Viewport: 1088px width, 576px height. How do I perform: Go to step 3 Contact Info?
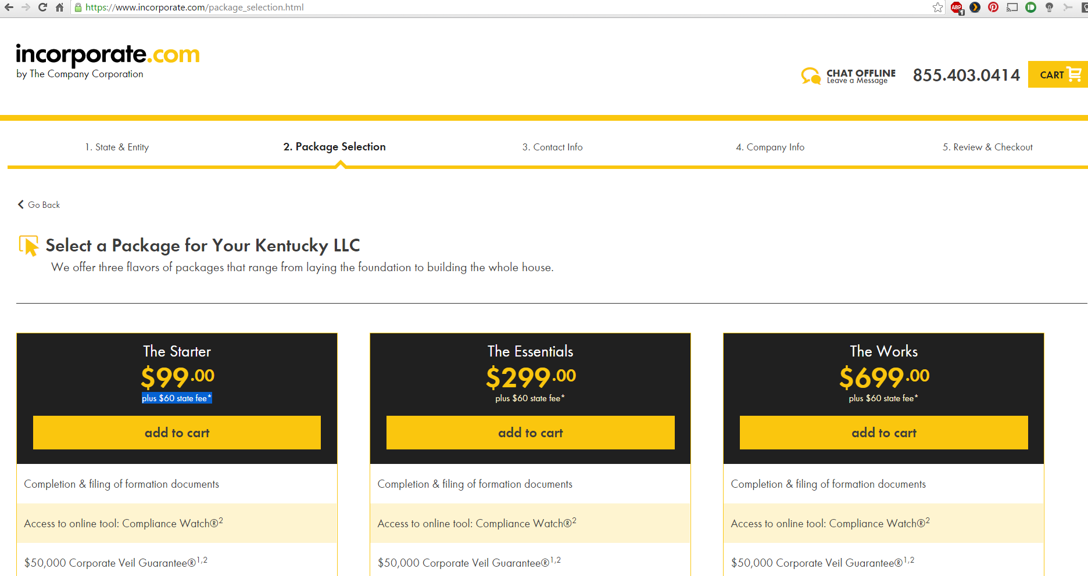[x=552, y=147]
